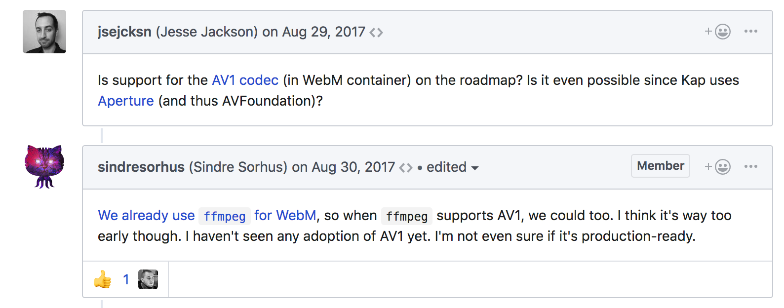
Task: Open sindresorhus's cat avatar
Action: pyautogui.click(x=44, y=166)
